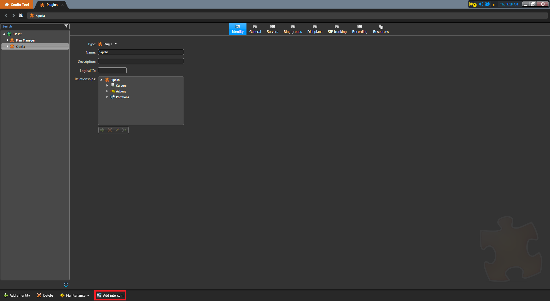Image resolution: width=550 pixels, height=301 pixels.
Task: Click into the Description field
Action: point(141,61)
